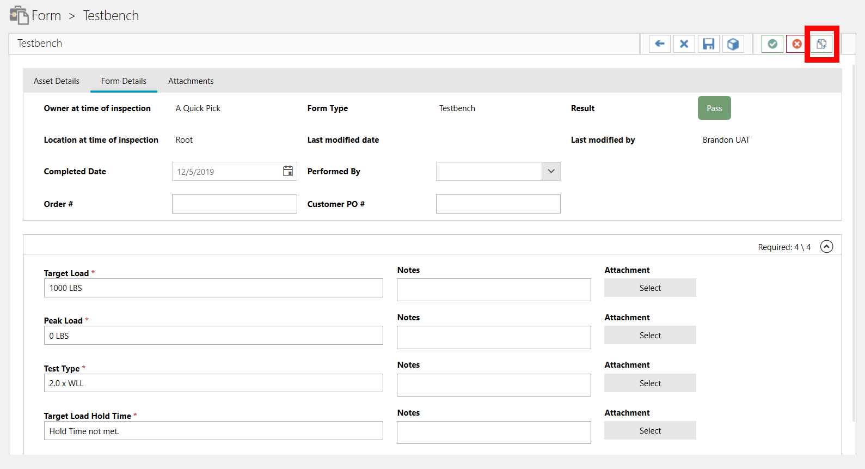Viewport: 865px width, 469px height.
Task: Click the blue back arrow toolbar icon
Action: tap(659, 44)
